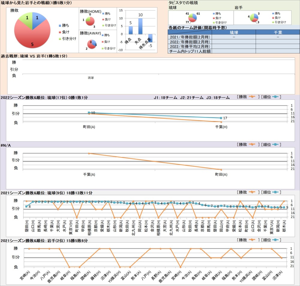Image resolution: width=300 pixels, height=286 pixels.
Task: Click the 引き分け legend swatch beside the large pie
Action: pyautogui.click(x=60, y=39)
